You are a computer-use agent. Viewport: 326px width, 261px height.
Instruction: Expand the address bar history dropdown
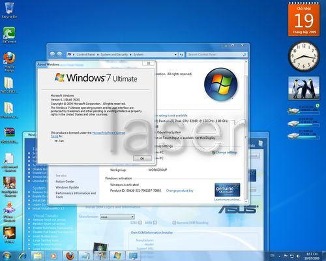click(175, 55)
